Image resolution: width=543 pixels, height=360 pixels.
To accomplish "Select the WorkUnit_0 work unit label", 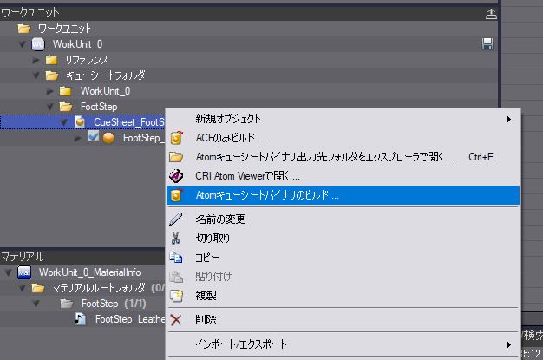I will coord(77,44).
